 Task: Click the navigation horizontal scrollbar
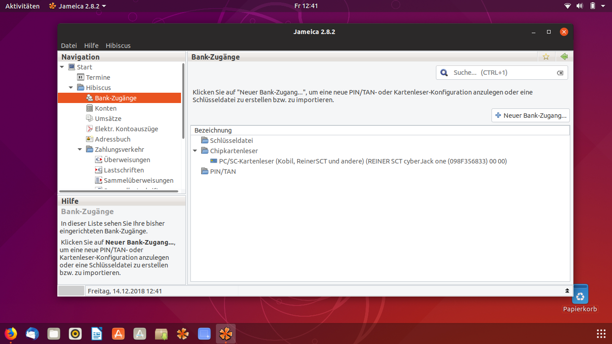pos(118,191)
